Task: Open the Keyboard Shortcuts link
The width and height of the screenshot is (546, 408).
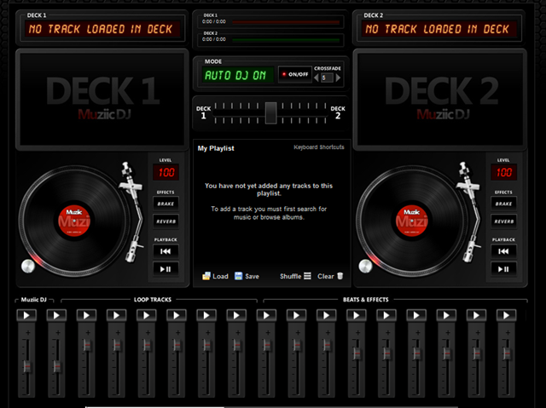Action: pos(318,147)
